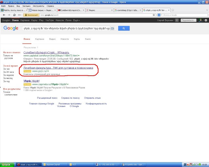Select the Книги search tab
209x167 pixels.
tap(88, 39)
